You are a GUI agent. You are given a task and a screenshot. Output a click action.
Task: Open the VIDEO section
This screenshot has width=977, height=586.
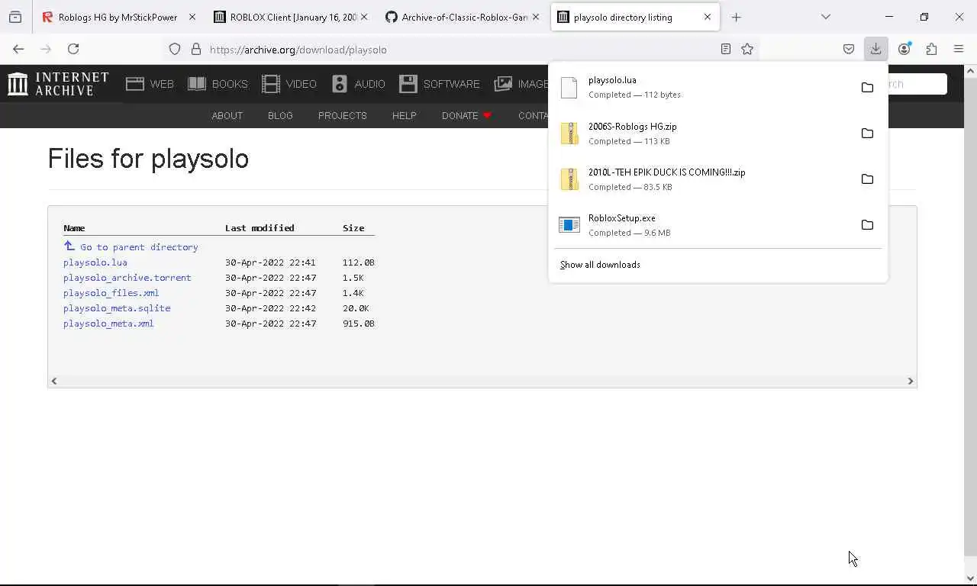289,84
